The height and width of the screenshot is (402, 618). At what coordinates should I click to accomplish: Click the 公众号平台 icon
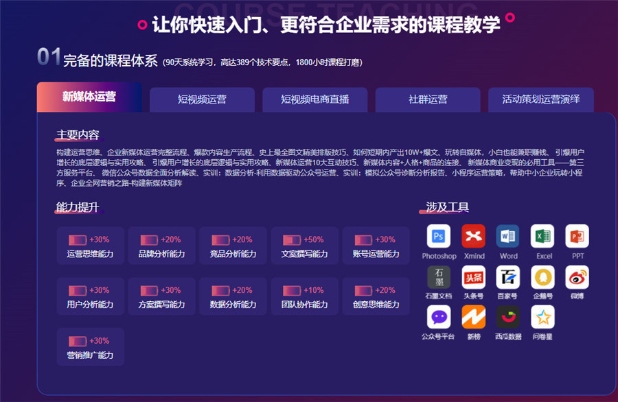(x=439, y=317)
